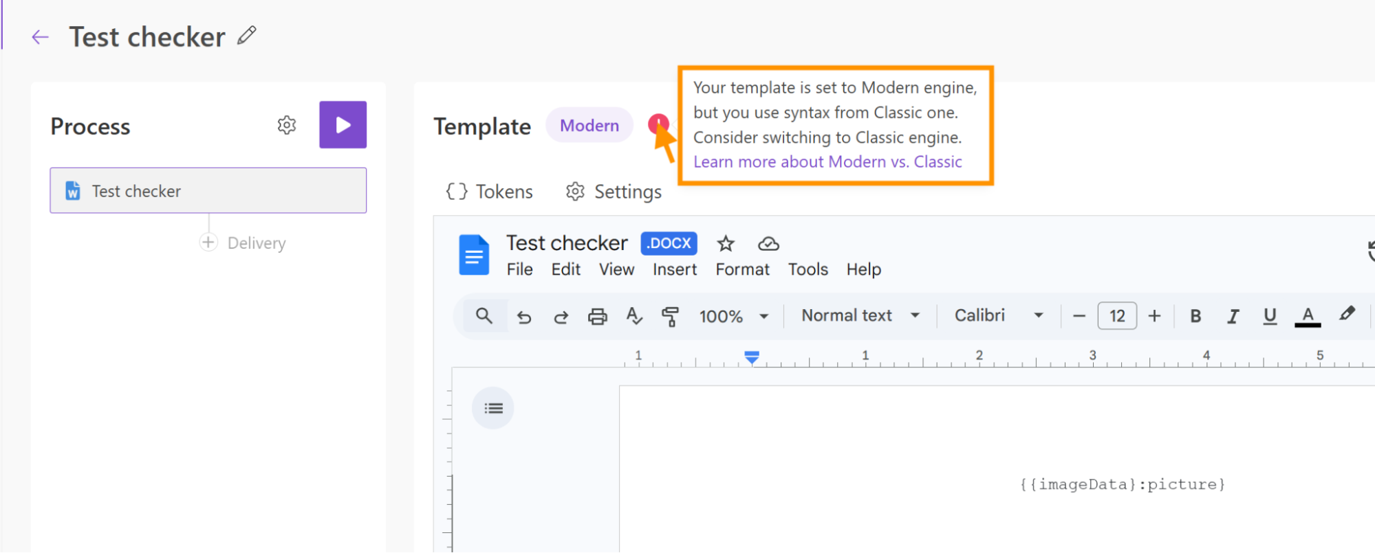1375x553 pixels.
Task: Switch to the Tokens tab
Action: tap(490, 192)
